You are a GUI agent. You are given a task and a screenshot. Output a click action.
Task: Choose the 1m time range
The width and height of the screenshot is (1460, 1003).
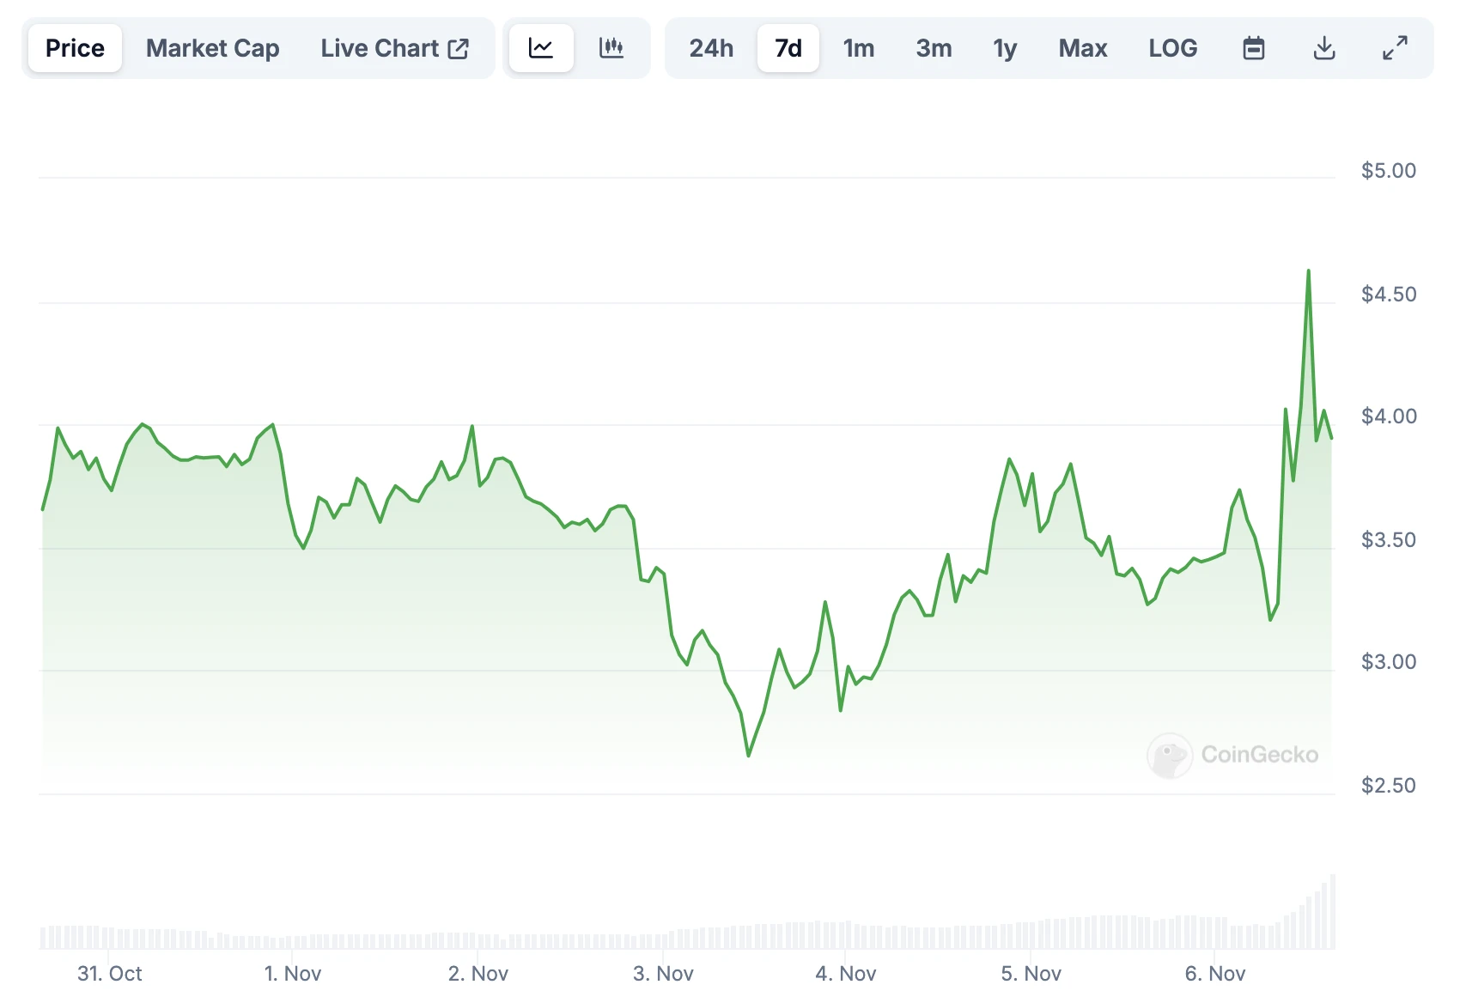[x=858, y=48]
